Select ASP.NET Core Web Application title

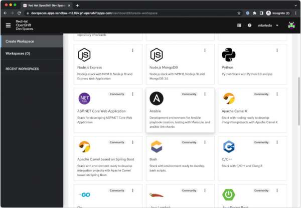coord(101,111)
